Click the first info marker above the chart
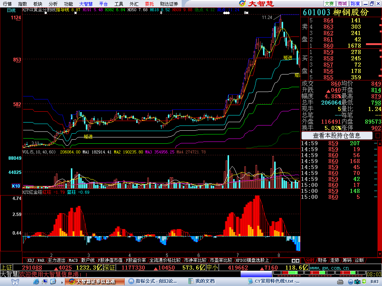This screenshot has height=286, width=382. coord(46,13)
